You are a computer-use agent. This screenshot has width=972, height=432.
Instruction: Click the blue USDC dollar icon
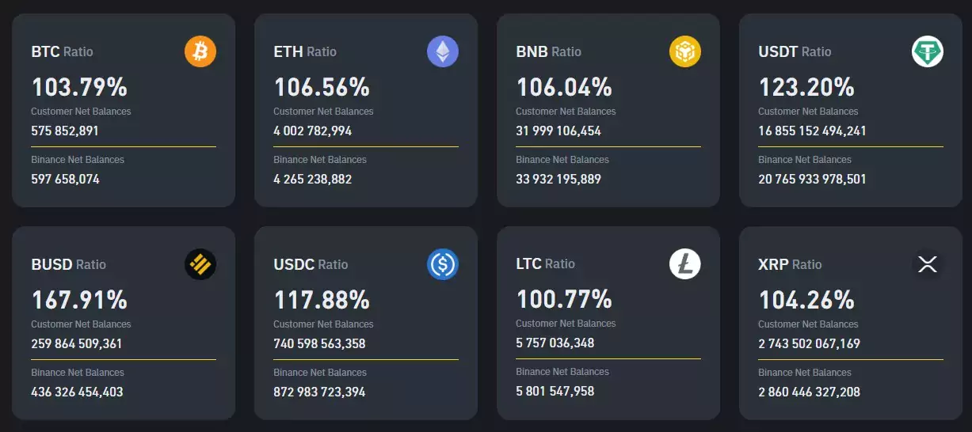point(443,264)
